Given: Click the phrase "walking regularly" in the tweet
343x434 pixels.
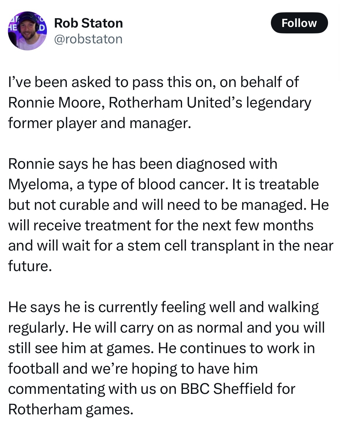Looking at the screenshot, I should (x=164, y=318).
